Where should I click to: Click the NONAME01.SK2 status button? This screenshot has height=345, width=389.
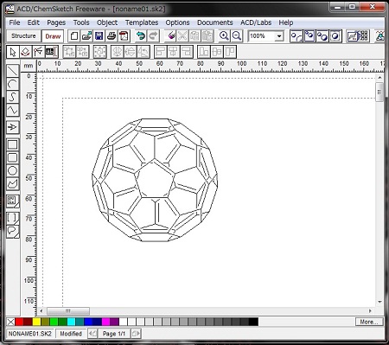pyautogui.click(x=30, y=334)
